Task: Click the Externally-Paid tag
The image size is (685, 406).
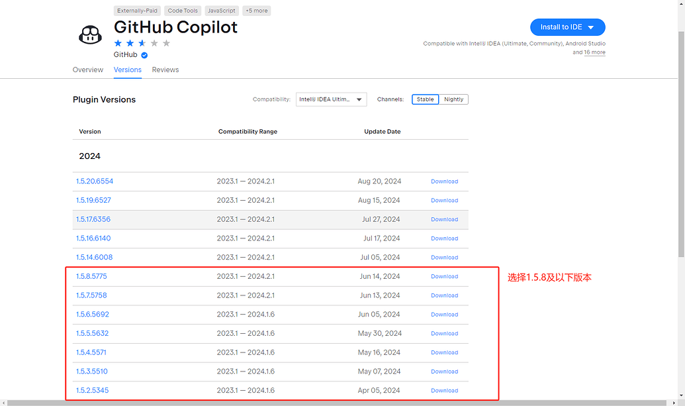Action: point(137,11)
